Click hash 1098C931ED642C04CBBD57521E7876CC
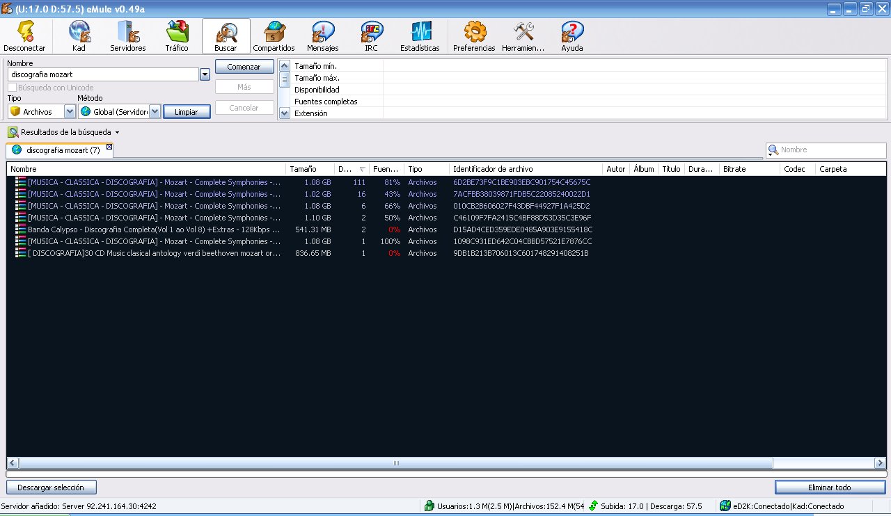The height and width of the screenshot is (516, 891). click(522, 241)
